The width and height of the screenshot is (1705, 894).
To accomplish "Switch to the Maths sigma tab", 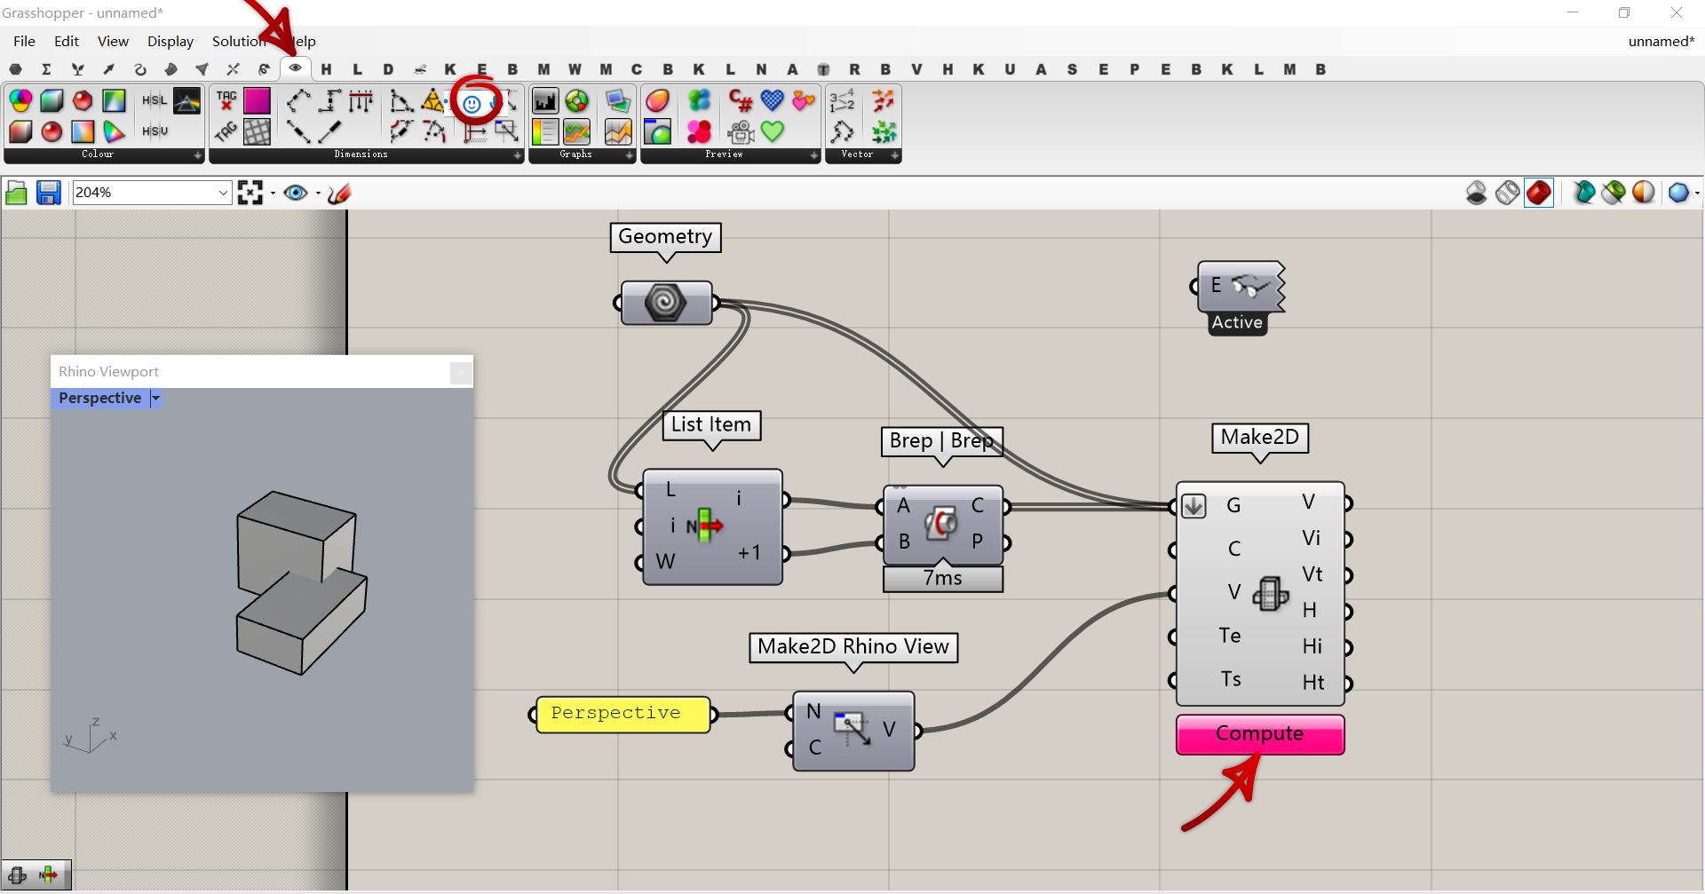I will [46, 69].
